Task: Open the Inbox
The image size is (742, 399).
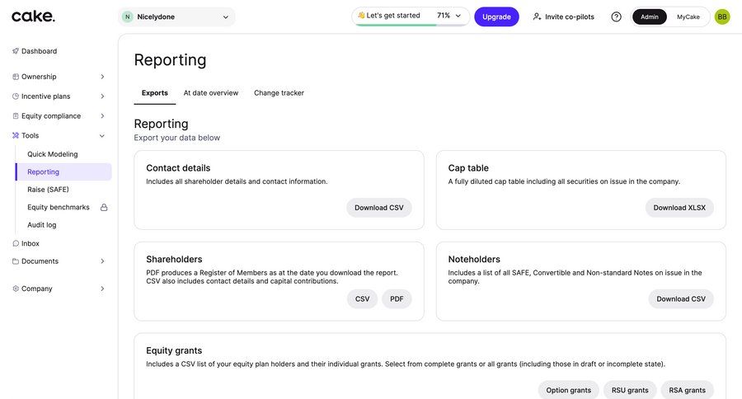Action: pyautogui.click(x=31, y=243)
